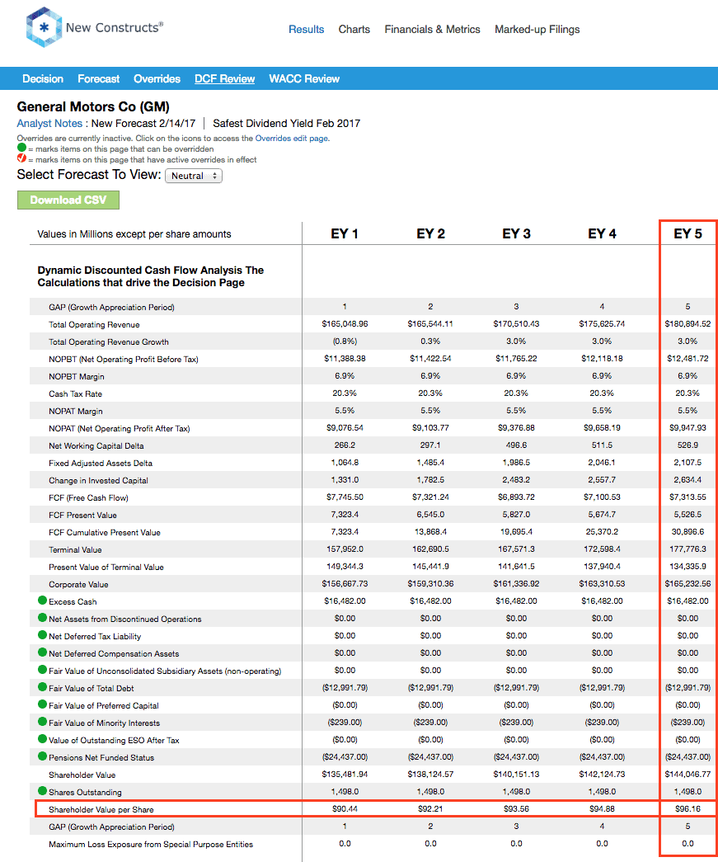Viewport: 718px width, 862px height.
Task: Open the Results page
Action: coord(306,30)
